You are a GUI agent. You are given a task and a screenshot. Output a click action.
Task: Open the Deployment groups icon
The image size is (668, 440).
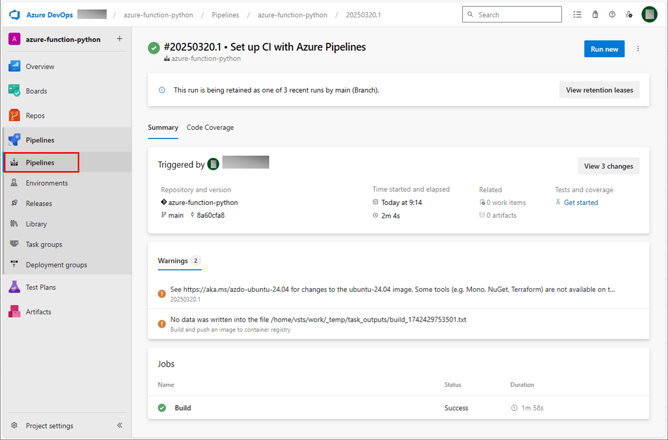pos(14,265)
